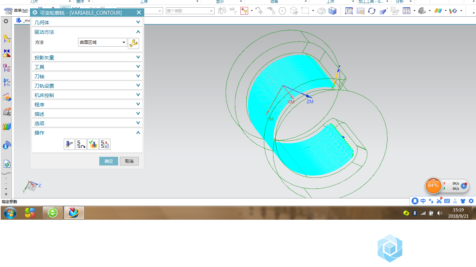Expand the 刀轨设置 section
This screenshot has width=476, height=267.
click(x=87, y=86)
